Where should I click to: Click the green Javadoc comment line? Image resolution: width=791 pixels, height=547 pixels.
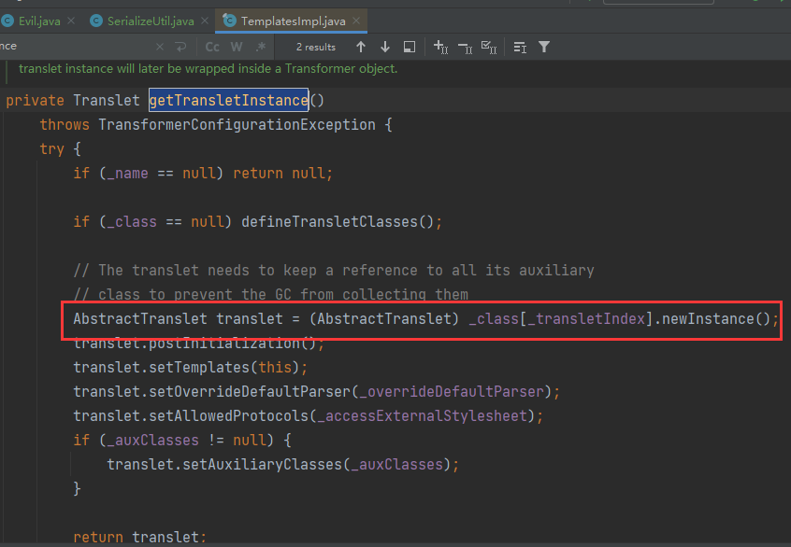(x=208, y=69)
